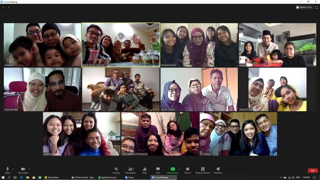Select the Suriah Nordin video tile
The width and height of the screenshot is (320, 180).
[x=199, y=89]
